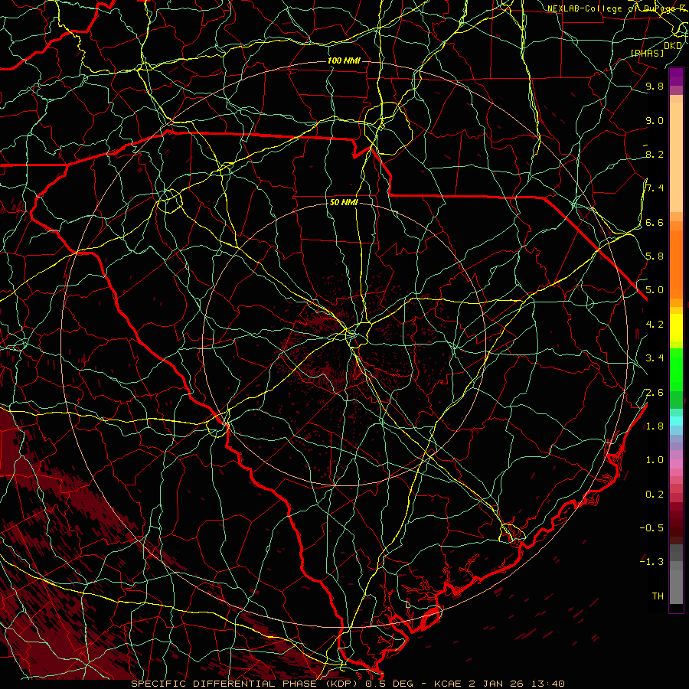
Task: Click the "50 NMI" range ring label
Action: tap(344, 203)
